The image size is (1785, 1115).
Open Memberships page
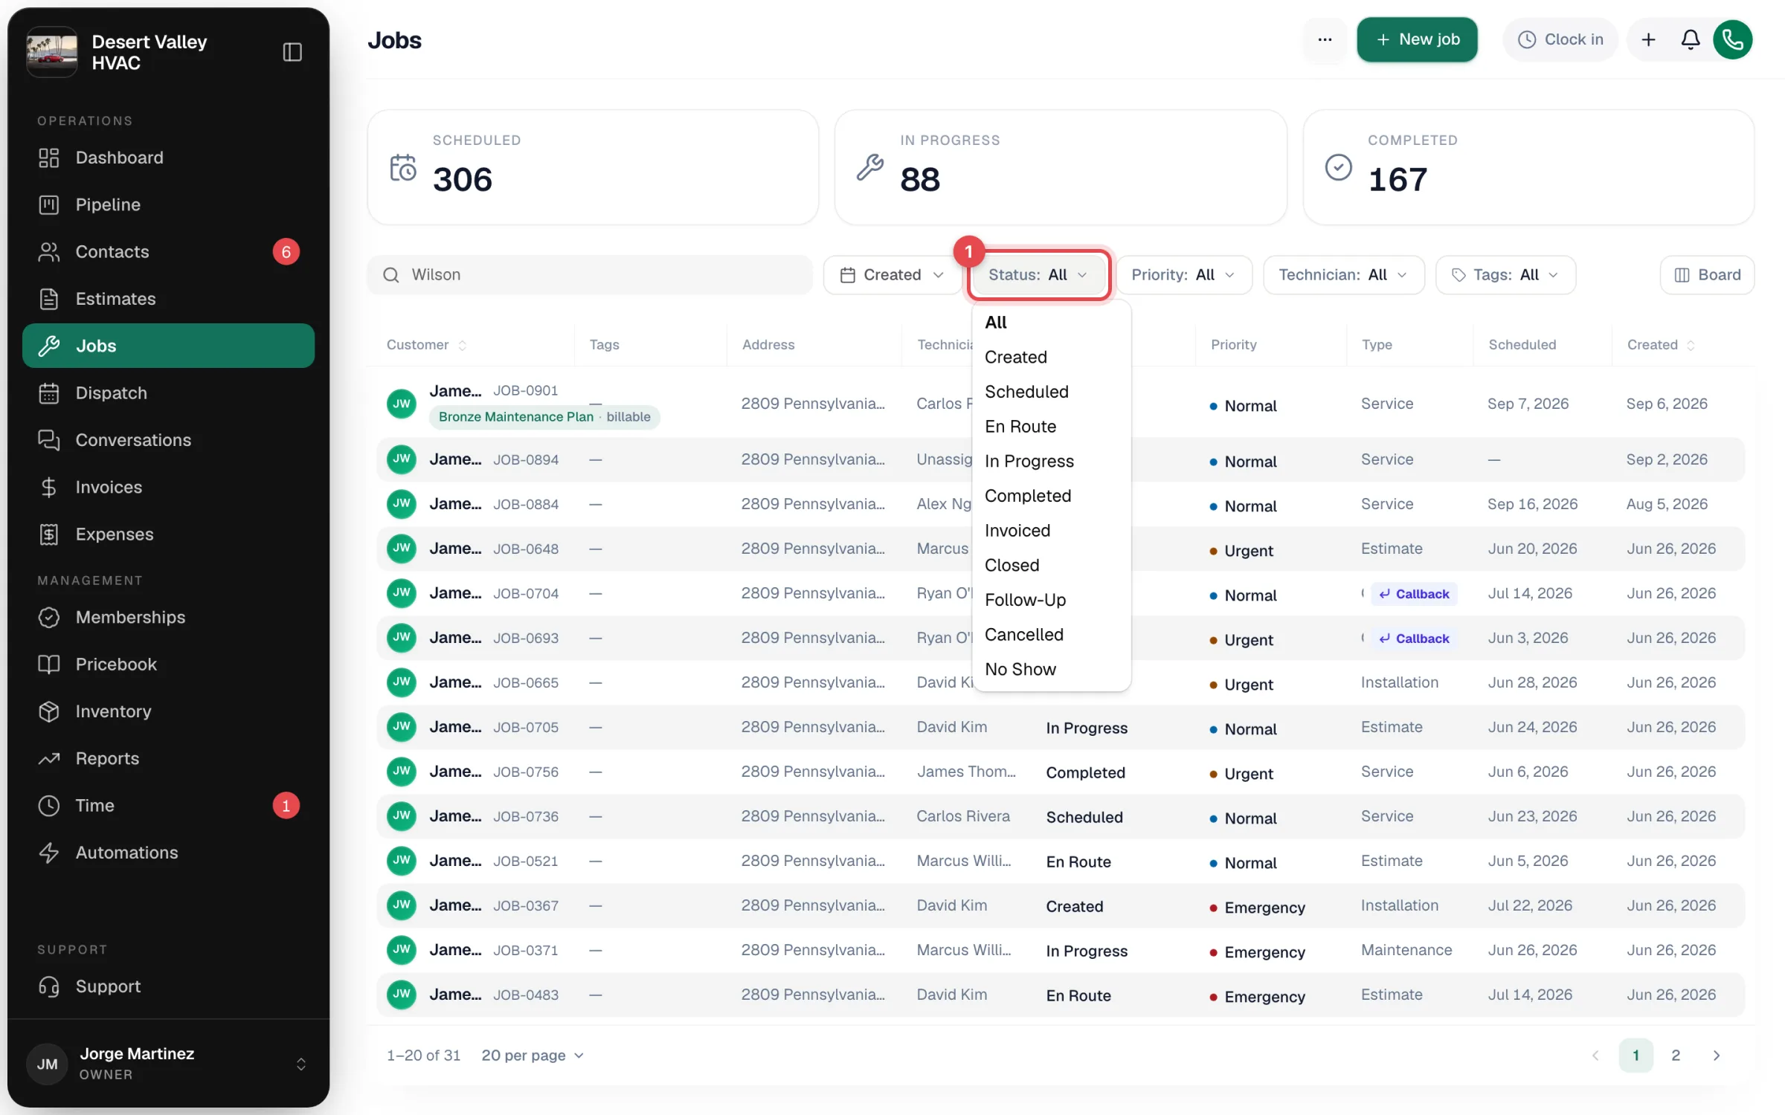[168, 617]
